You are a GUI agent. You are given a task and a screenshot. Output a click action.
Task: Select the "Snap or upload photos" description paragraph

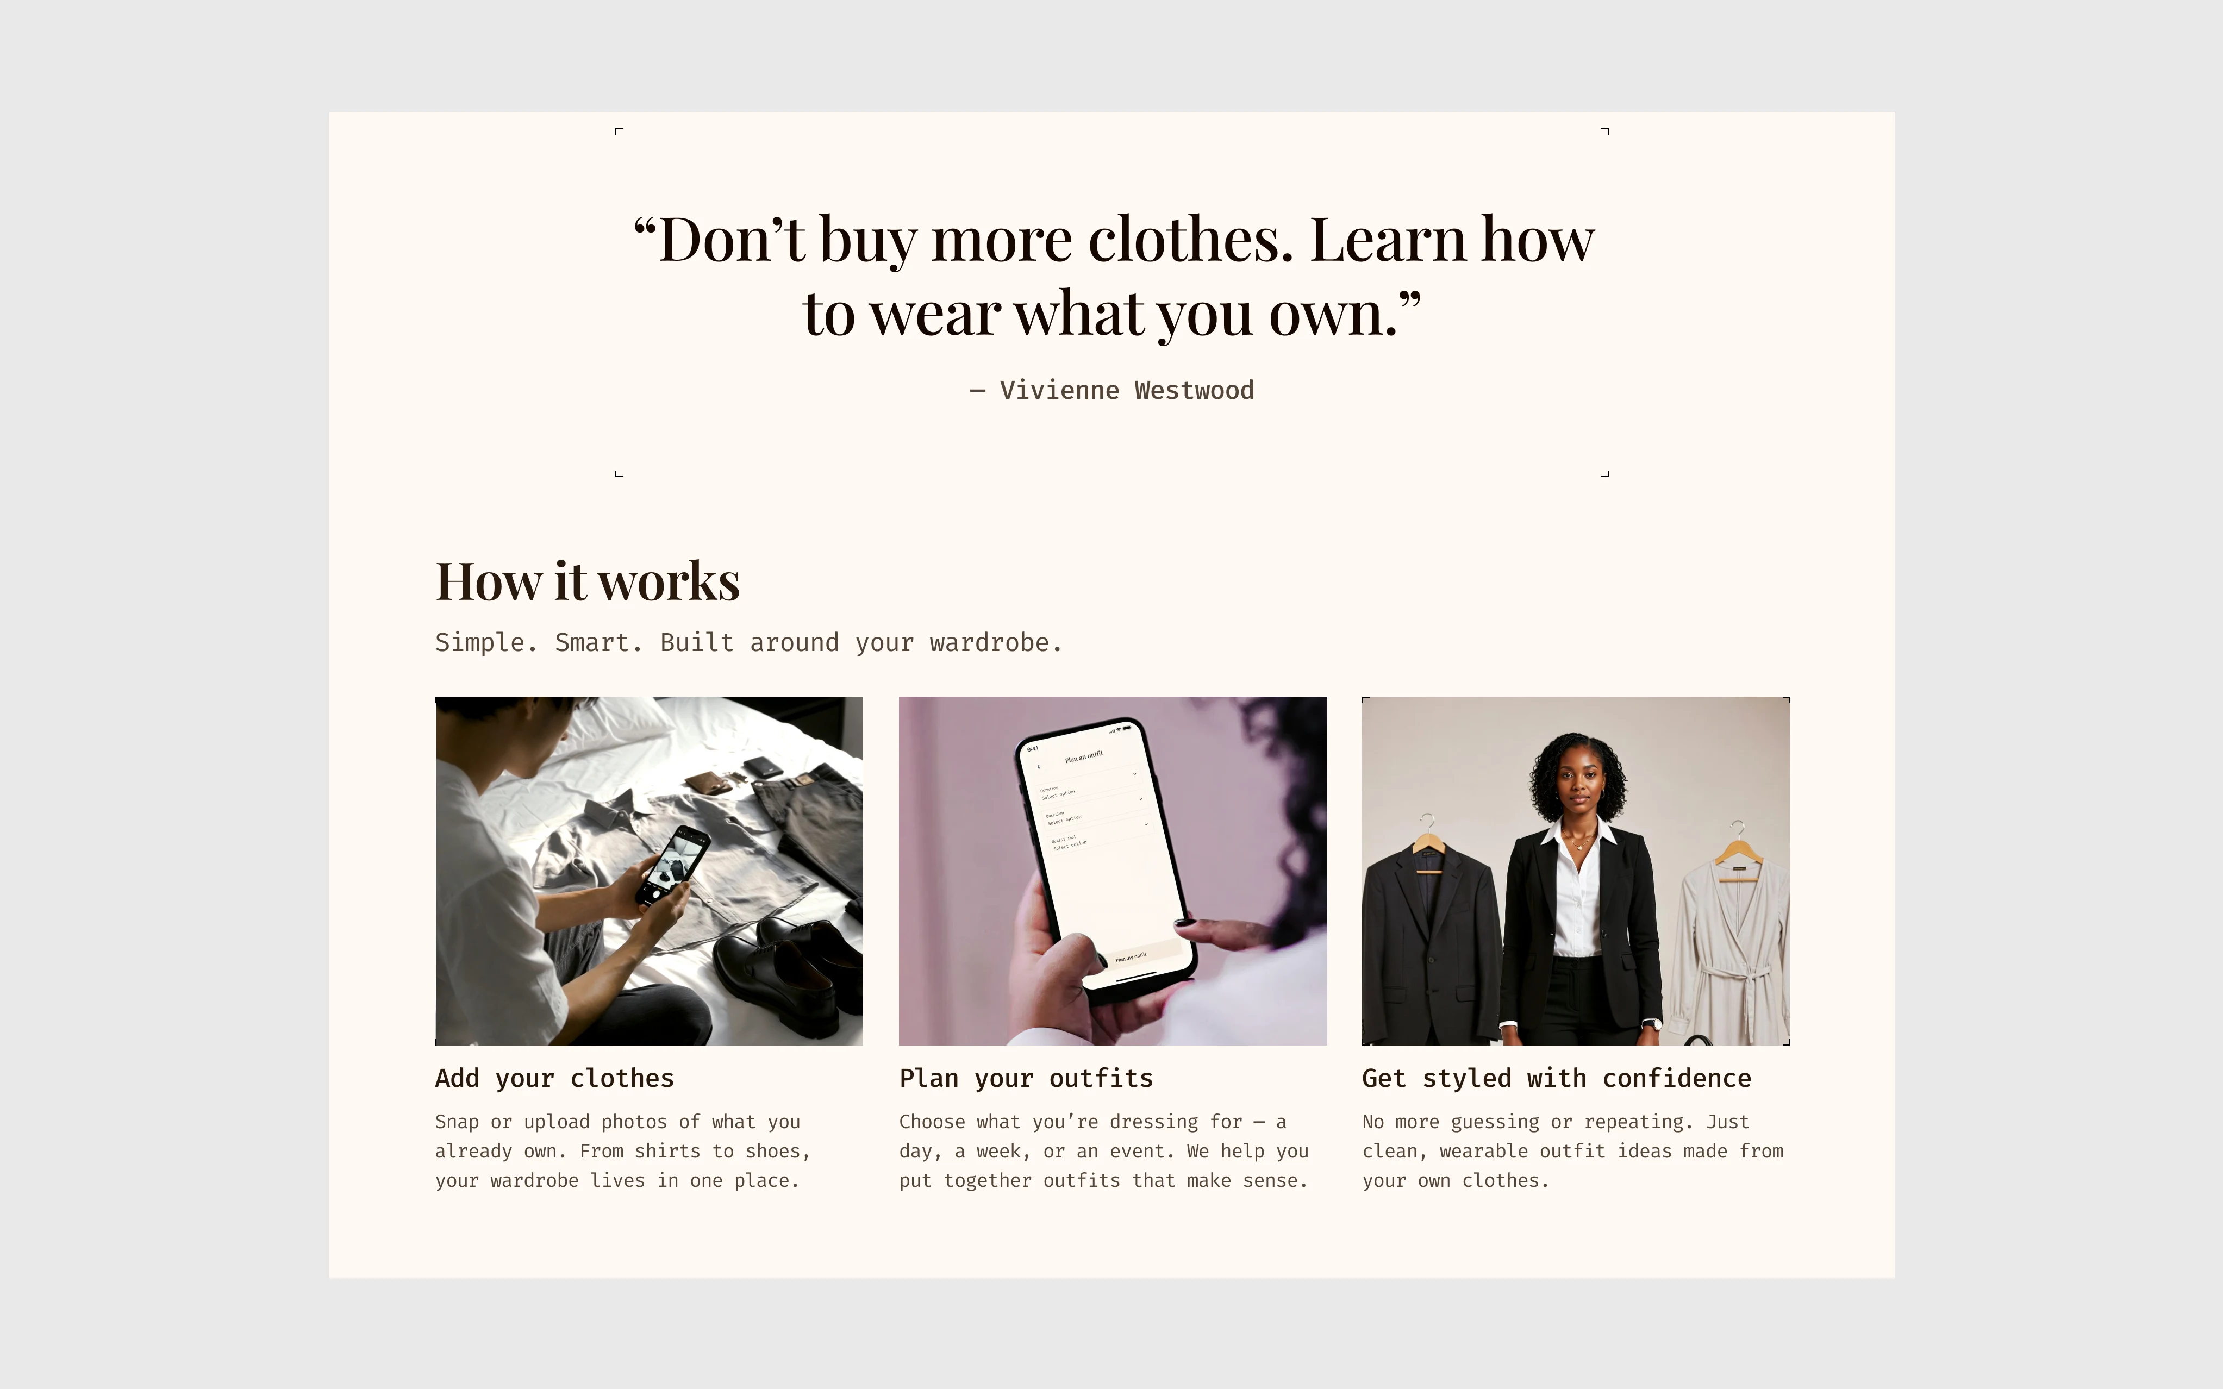coord(623,1151)
